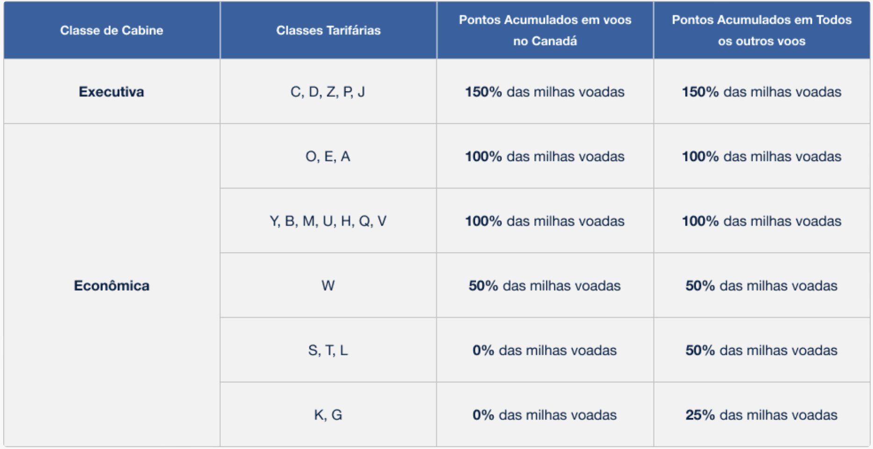Viewport: 873px width, 449px height.
Task: Select 0% Canada cell for S, T, L
Action: tap(545, 350)
